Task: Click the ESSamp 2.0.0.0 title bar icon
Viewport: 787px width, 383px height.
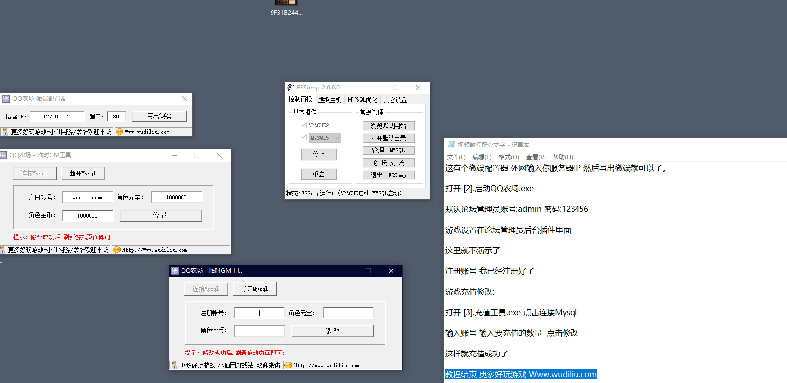Action: 291,88
